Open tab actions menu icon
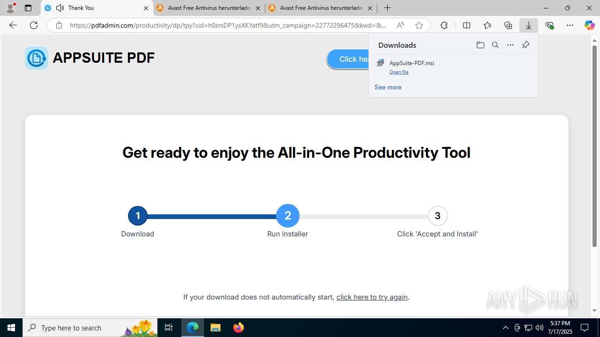The image size is (600, 337). pos(28,8)
